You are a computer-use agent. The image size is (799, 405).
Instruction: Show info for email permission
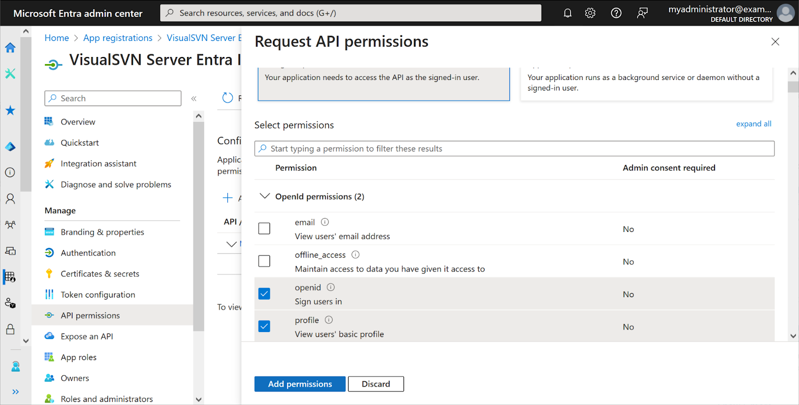(325, 222)
